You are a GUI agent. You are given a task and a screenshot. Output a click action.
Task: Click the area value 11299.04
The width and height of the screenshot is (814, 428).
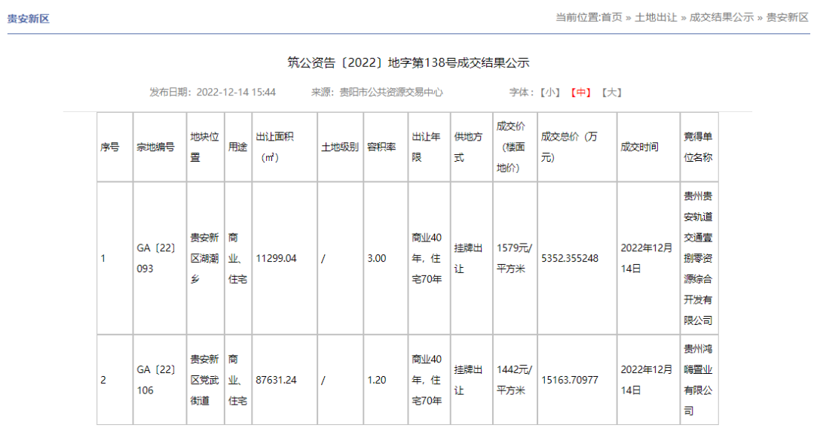click(x=276, y=258)
